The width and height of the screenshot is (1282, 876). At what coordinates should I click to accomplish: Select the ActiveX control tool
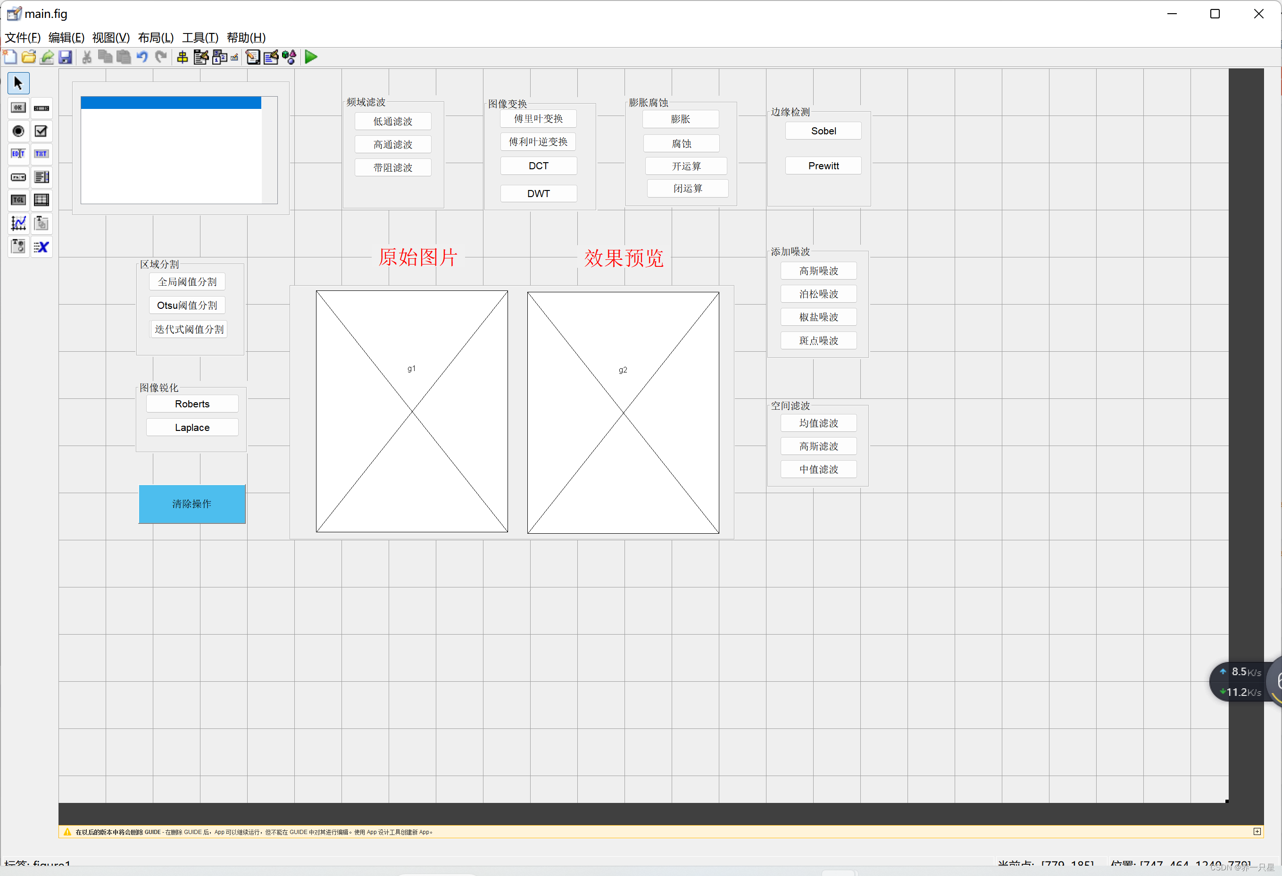42,247
